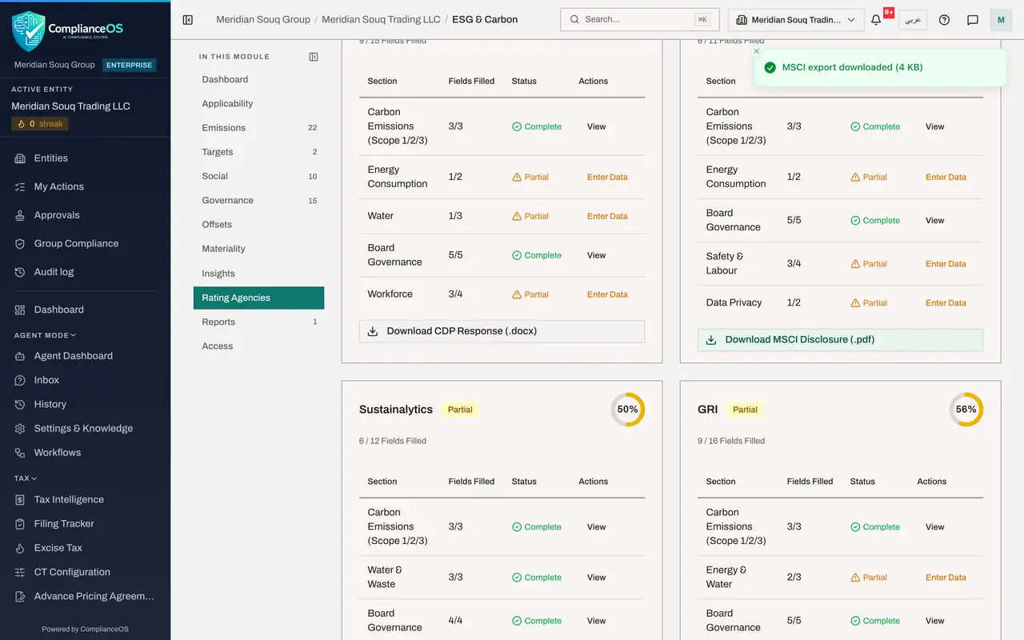The height and width of the screenshot is (640, 1024).
Task: Select Governance in module menu
Action: 258,201
